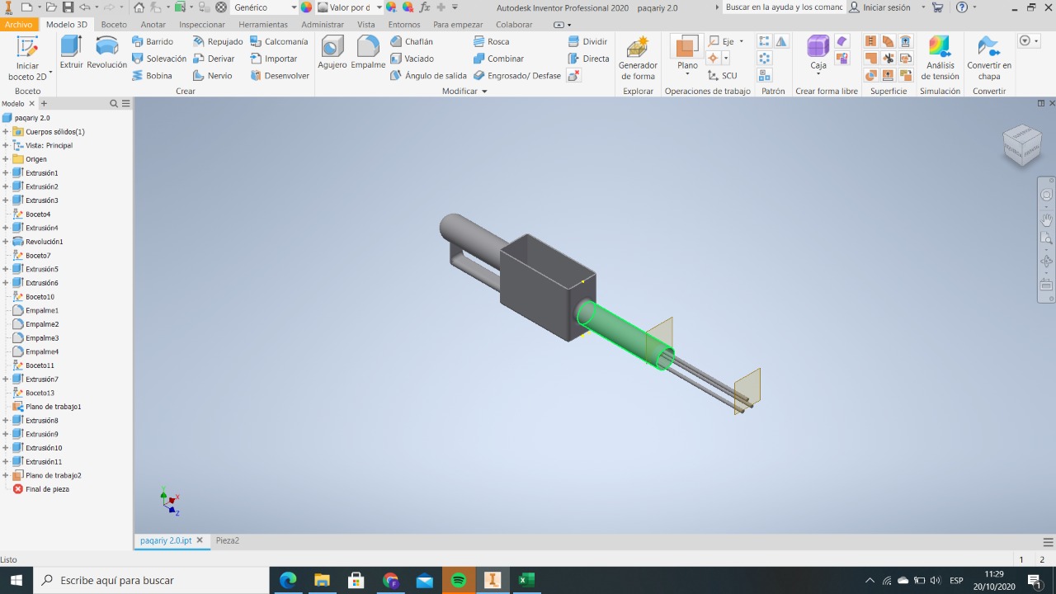Select the Bobina coil tool
Image resolution: width=1056 pixels, height=594 pixels.
point(153,76)
